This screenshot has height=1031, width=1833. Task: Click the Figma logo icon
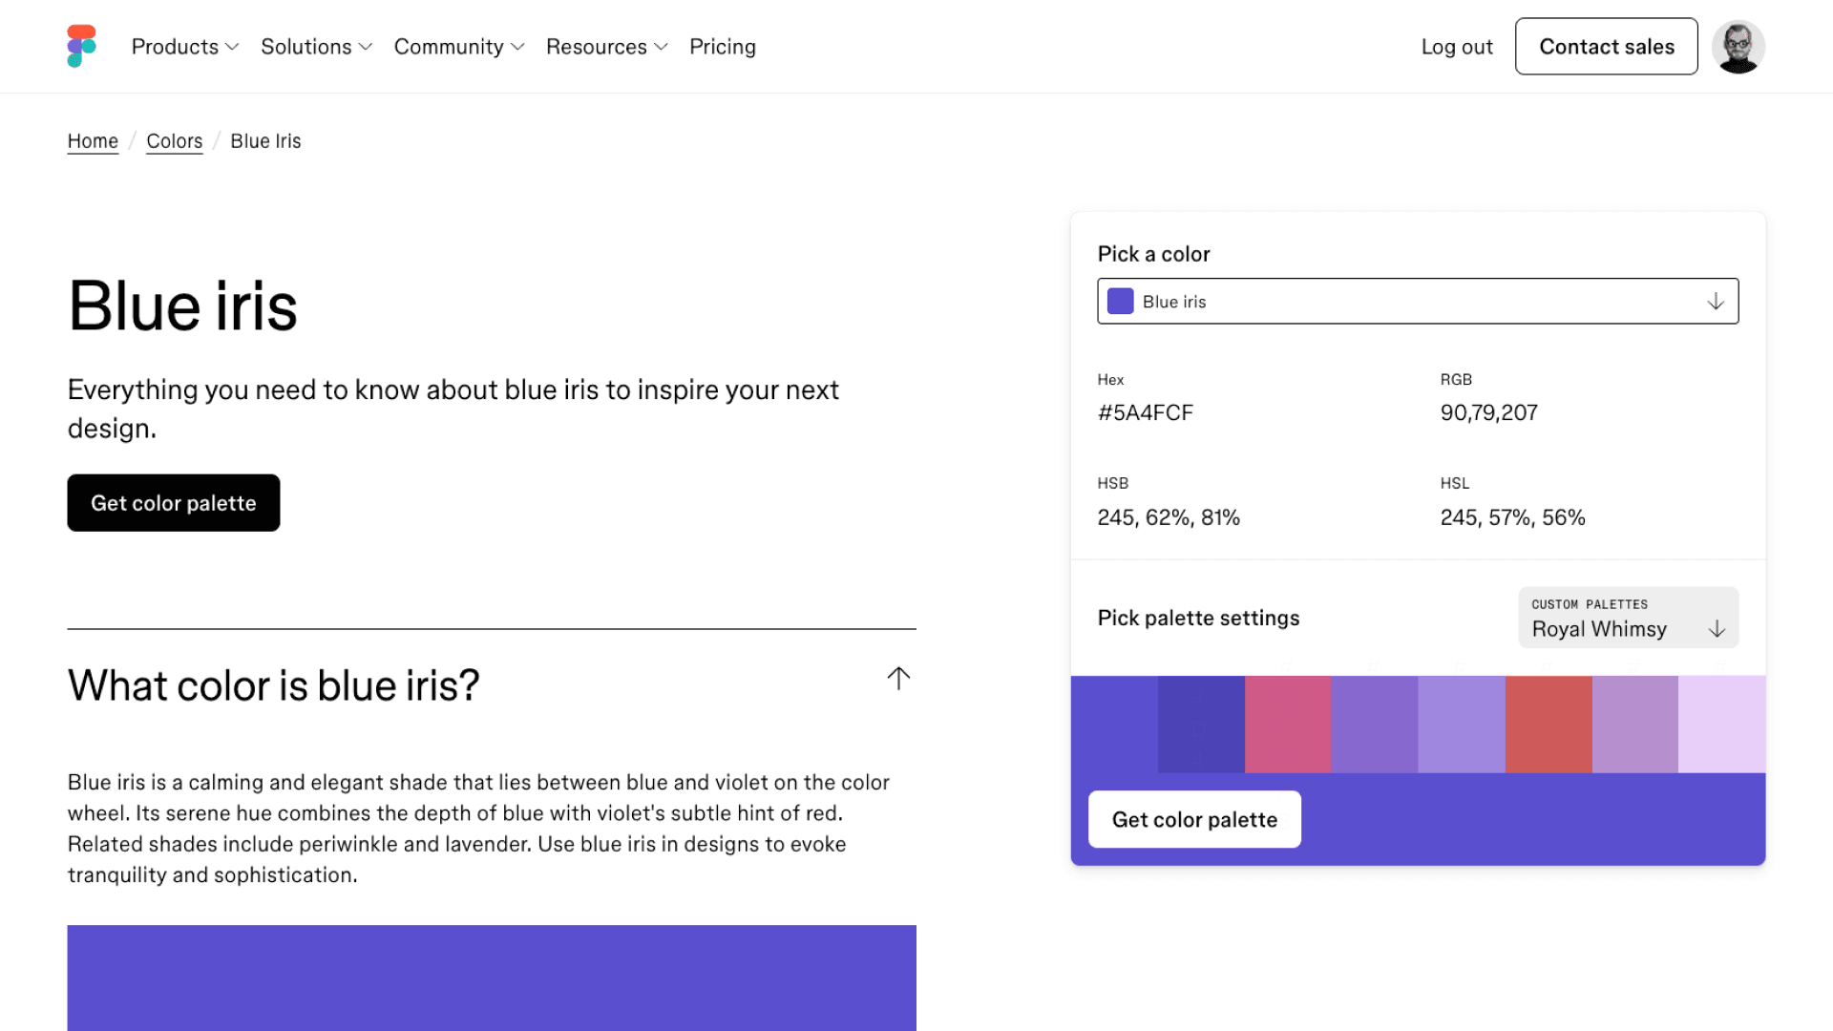pos(82,46)
